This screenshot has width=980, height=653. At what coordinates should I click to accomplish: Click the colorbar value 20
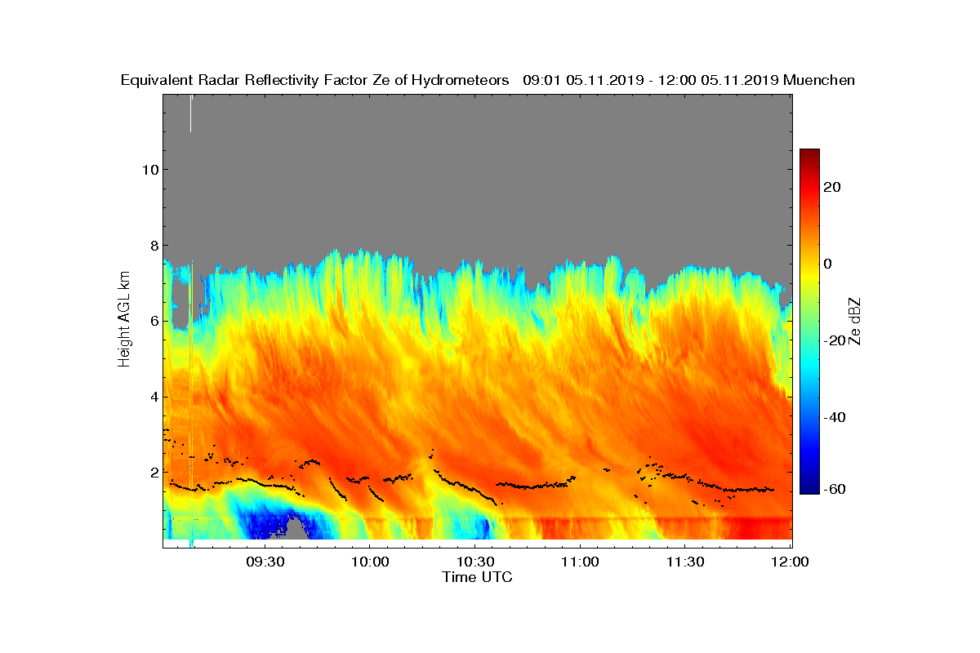point(832,187)
